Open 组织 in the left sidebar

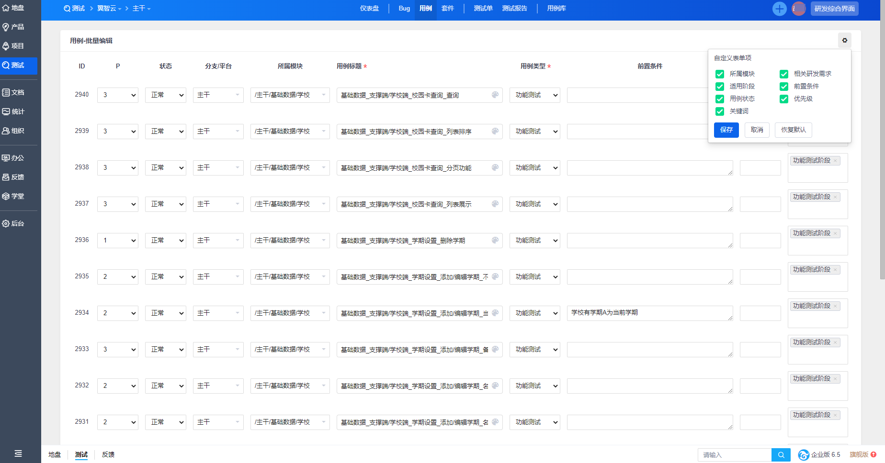[x=13, y=131]
